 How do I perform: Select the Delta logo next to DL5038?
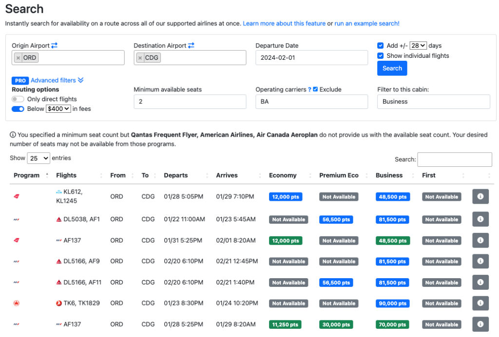(58, 218)
